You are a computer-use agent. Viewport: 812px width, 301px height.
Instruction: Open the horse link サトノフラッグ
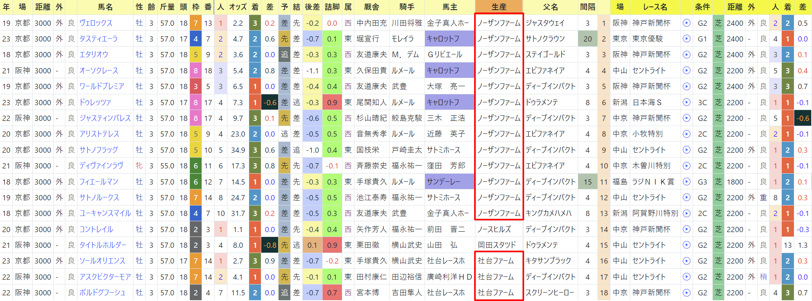point(99,150)
